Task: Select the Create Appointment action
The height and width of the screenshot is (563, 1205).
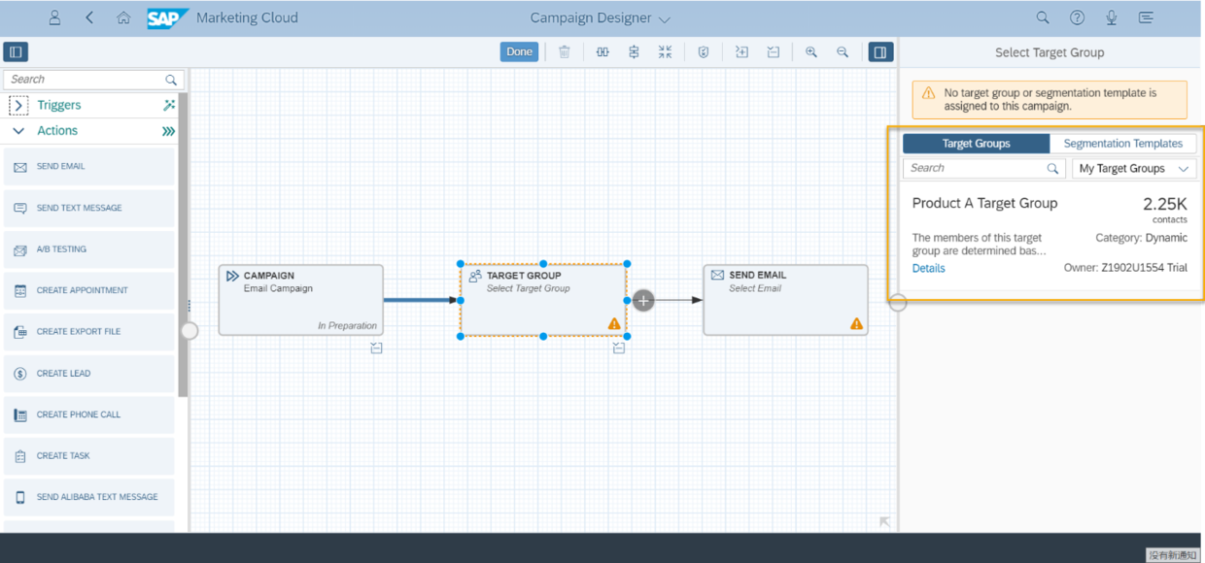Action: (89, 290)
